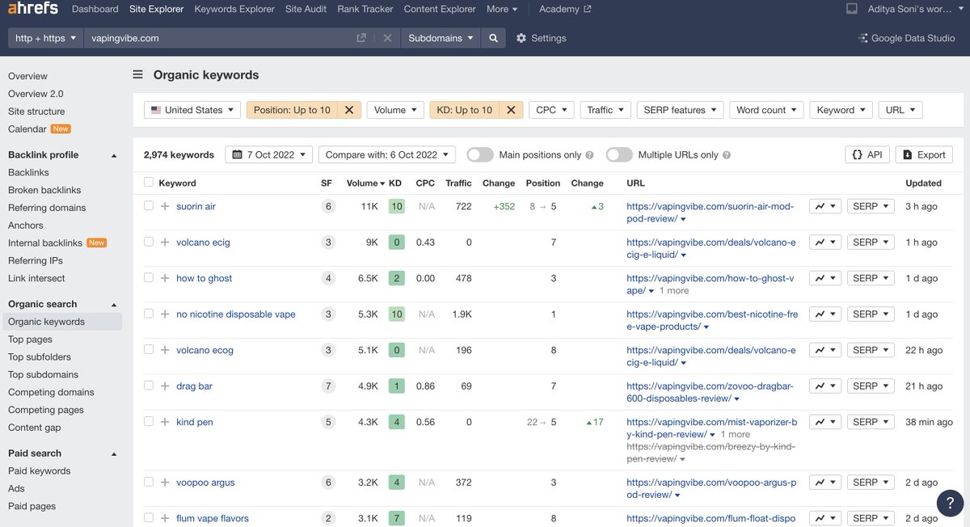Add voopoo argus keyword with plus icon
Image resolution: width=970 pixels, height=527 pixels.
(x=165, y=482)
